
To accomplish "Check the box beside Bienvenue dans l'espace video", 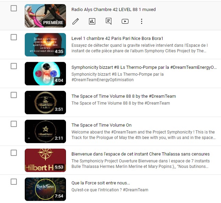I will click(x=14, y=153).
